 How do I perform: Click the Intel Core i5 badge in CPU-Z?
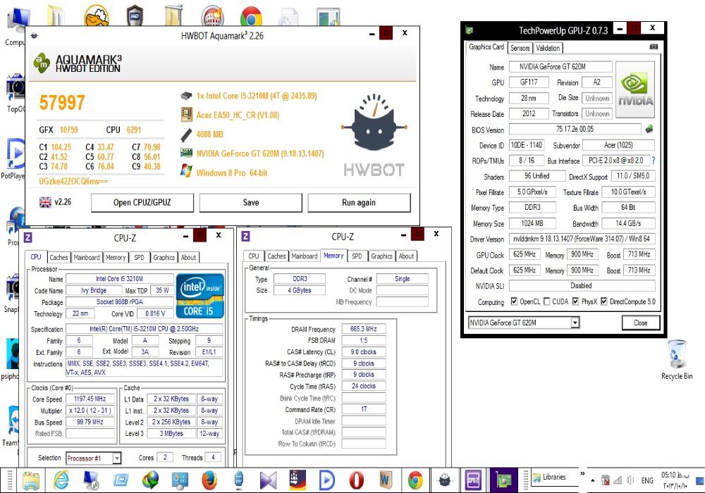click(200, 295)
